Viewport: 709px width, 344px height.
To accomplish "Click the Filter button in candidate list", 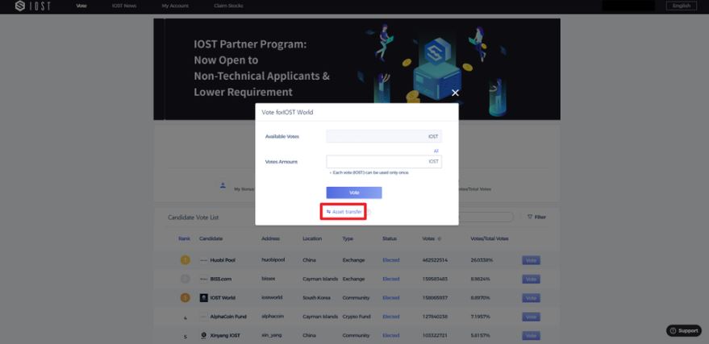I will 536,218.
